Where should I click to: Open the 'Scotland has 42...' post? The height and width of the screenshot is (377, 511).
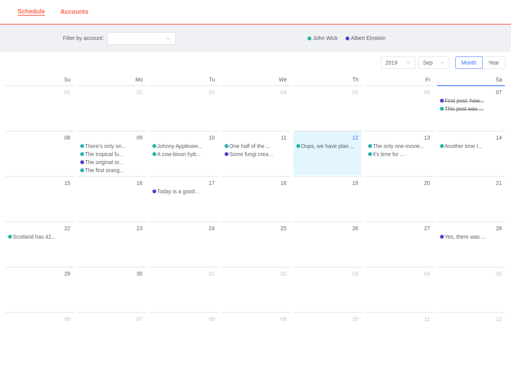[32, 237]
